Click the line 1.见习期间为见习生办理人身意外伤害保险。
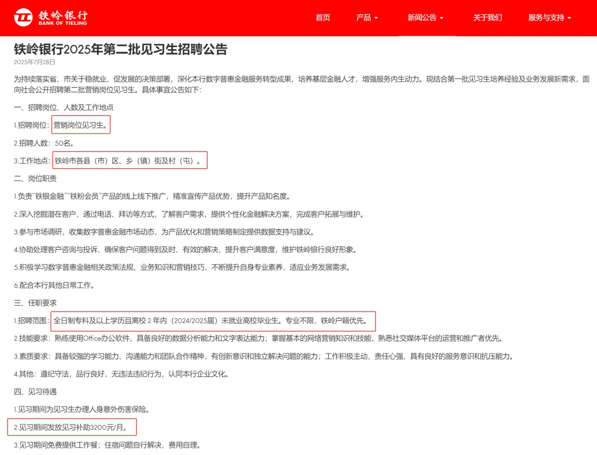This screenshot has height=455, width=597. pyautogui.click(x=82, y=410)
